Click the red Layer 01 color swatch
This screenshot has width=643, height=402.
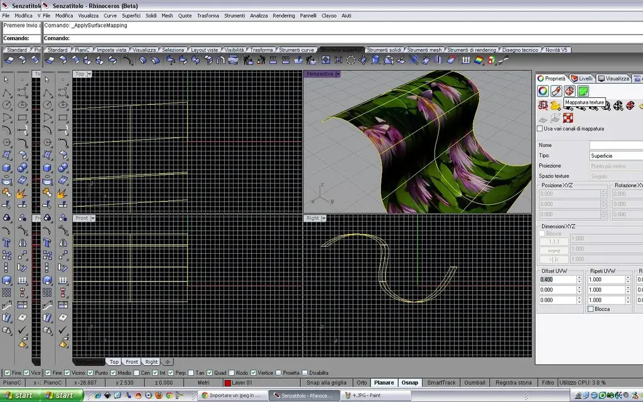click(x=227, y=383)
